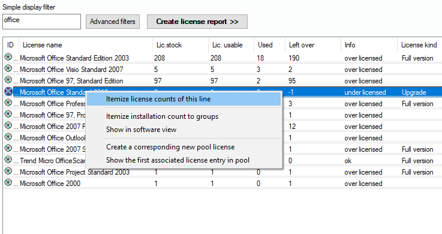Choose Itemize license counts of this line

184,99
